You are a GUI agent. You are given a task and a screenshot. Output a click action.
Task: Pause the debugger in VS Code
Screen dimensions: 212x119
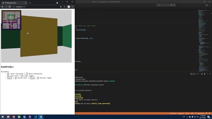160,5
